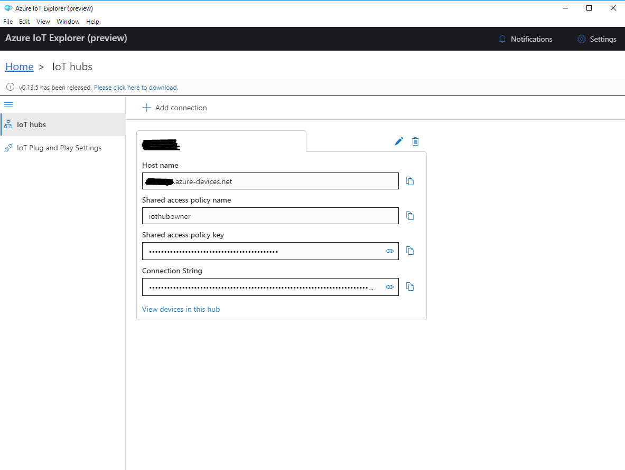The height and width of the screenshot is (470, 625).
Task: Open IoT hubs in sidebar
Action: [63, 124]
